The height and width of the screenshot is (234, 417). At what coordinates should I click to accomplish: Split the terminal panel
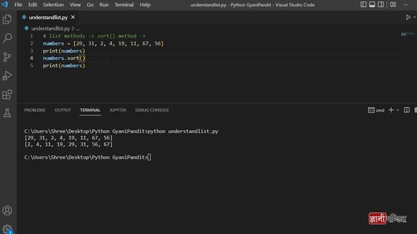(x=407, y=110)
